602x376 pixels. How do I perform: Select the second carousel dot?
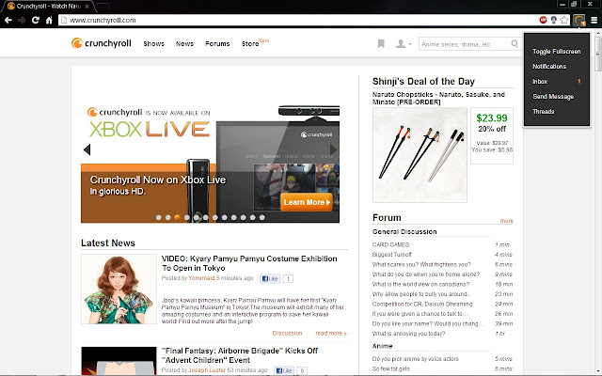[167, 217]
